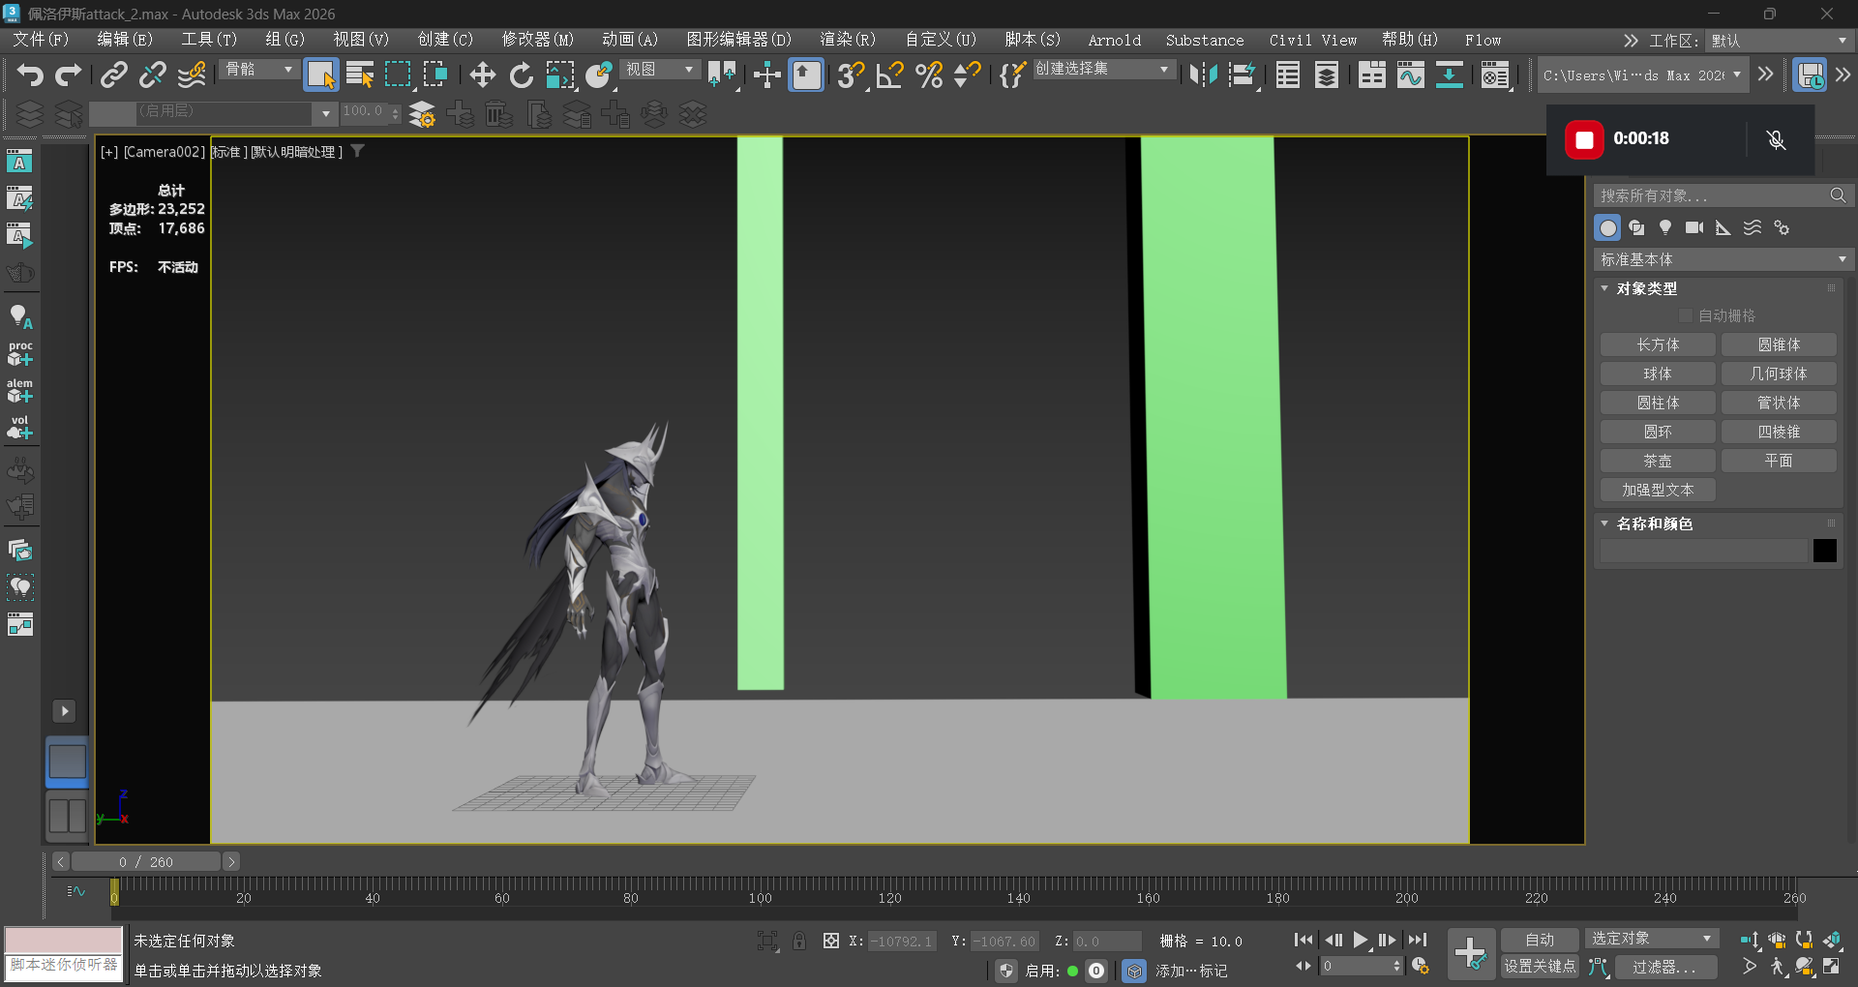Image resolution: width=1858 pixels, height=987 pixels.
Task: Choose the Unlink Selection tool
Action: pyautogui.click(x=152, y=75)
